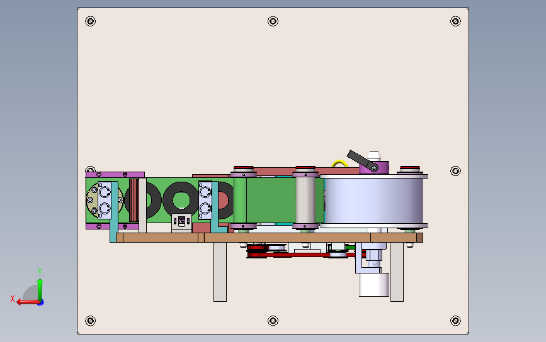Select the black ring with the green center

[181, 200]
